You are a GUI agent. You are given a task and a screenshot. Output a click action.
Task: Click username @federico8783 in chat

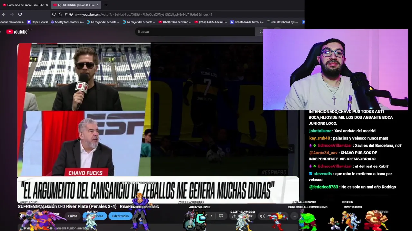point(323,187)
